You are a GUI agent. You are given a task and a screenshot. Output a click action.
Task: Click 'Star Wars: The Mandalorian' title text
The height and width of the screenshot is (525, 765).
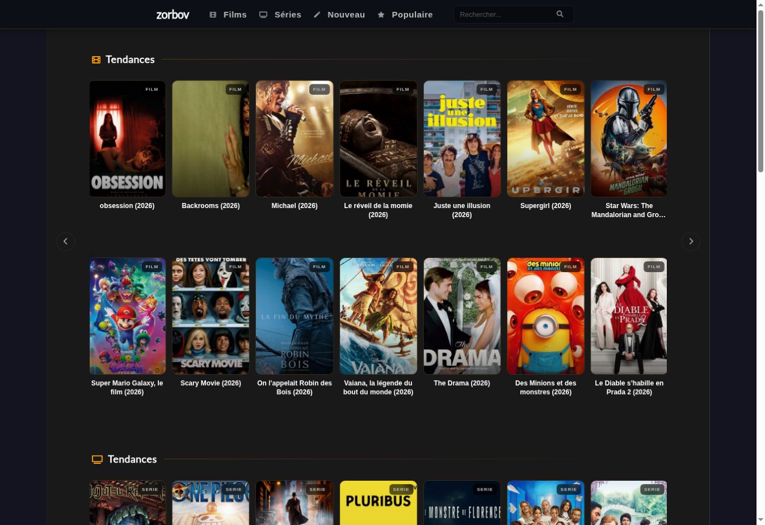pos(629,210)
